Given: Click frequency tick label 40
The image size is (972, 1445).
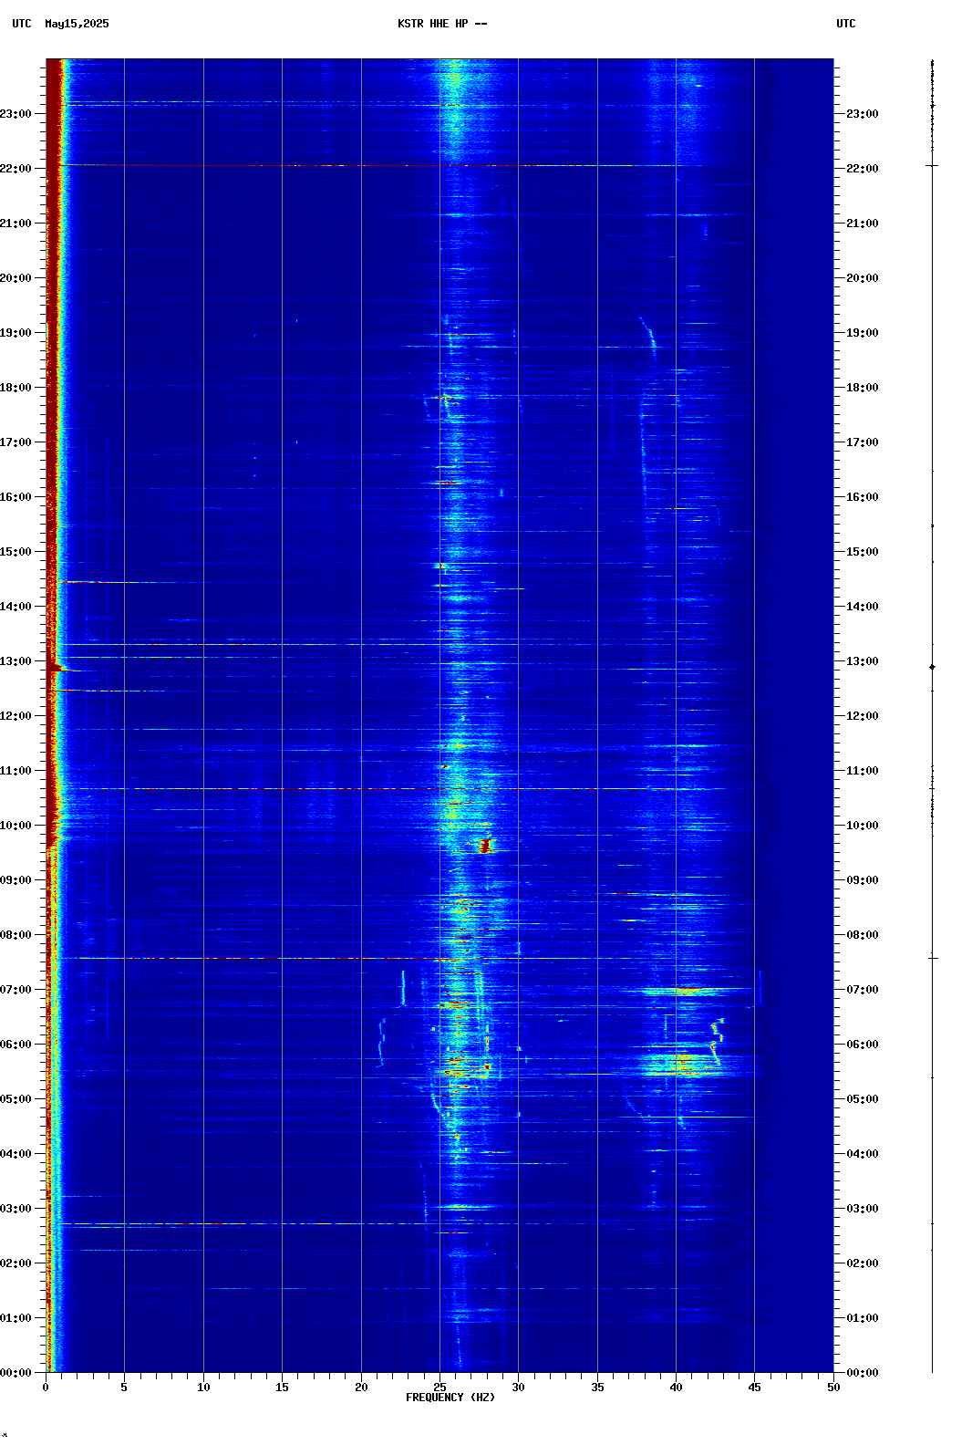Looking at the screenshot, I should 676,1388.
